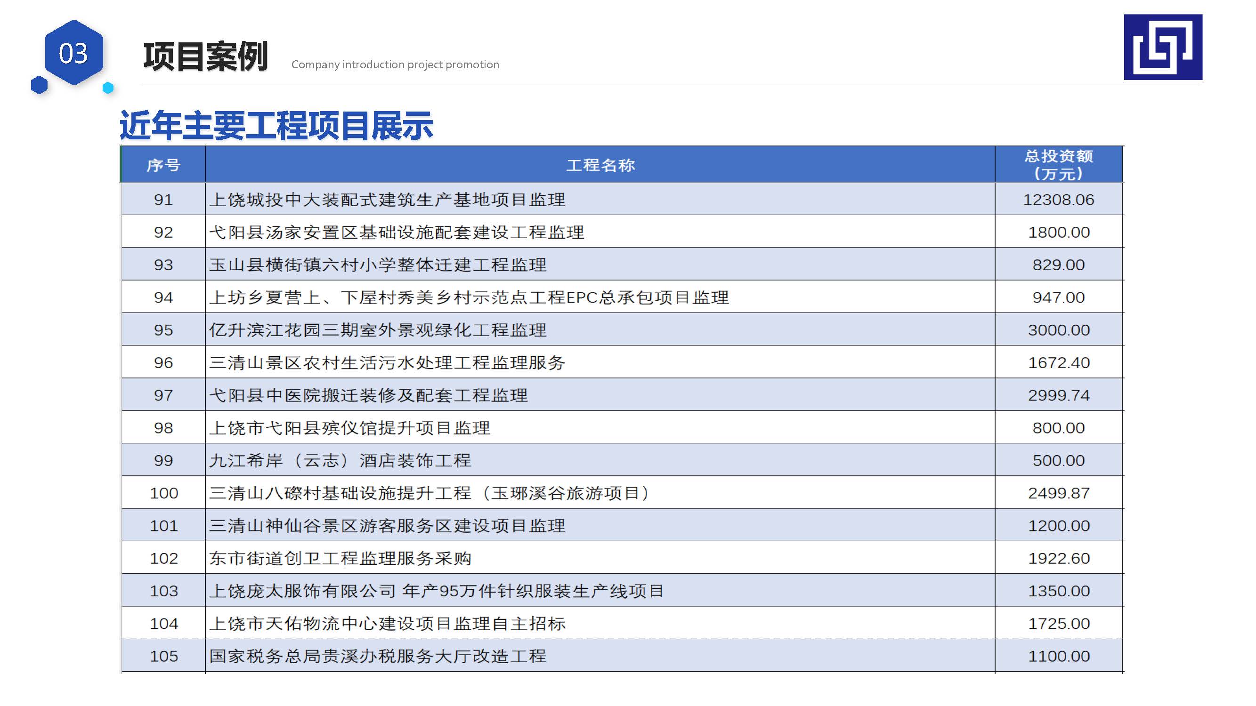Select project name 上饶市天佑物流中心建设项目监理自主招标

pyautogui.click(x=388, y=624)
